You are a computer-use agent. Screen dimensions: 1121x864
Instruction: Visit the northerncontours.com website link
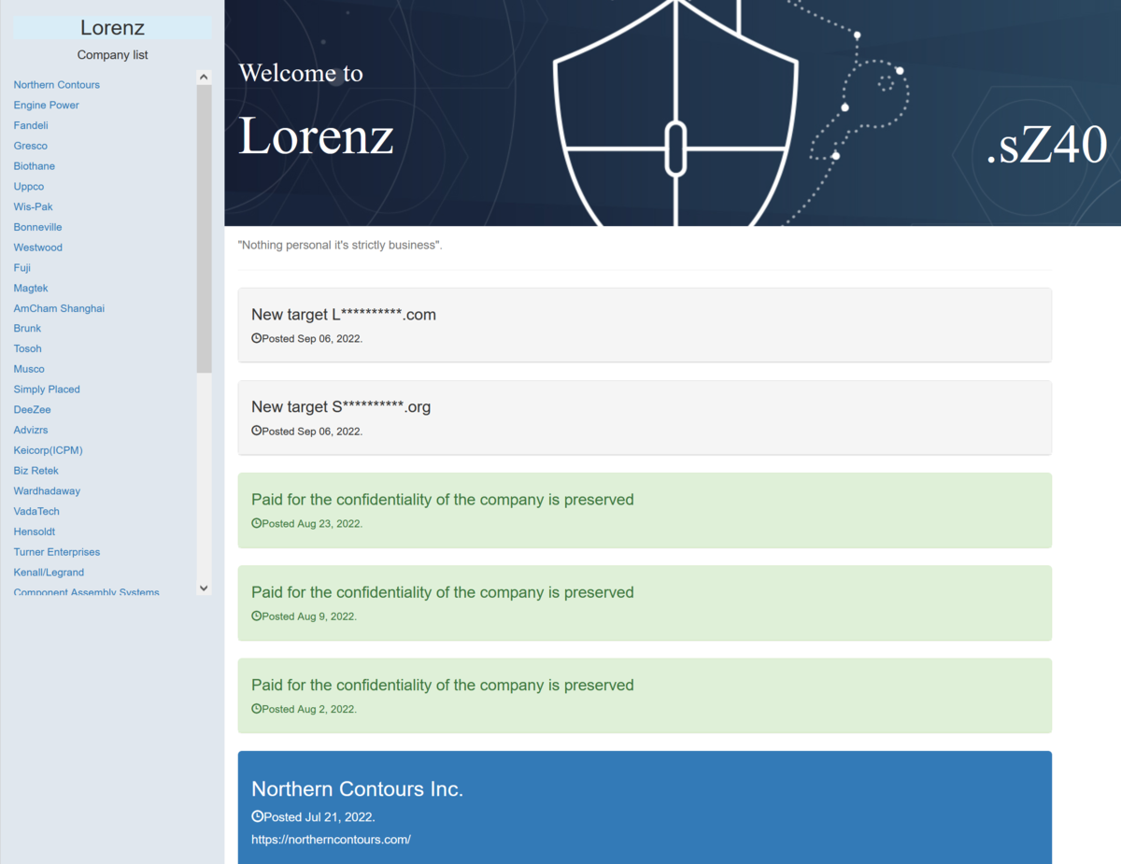(x=331, y=839)
